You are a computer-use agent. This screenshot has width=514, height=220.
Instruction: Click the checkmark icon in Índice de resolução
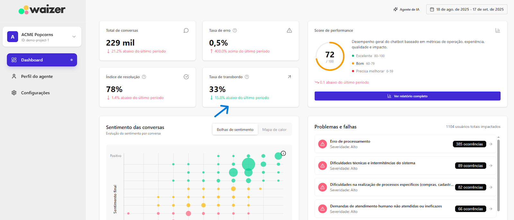186,77
